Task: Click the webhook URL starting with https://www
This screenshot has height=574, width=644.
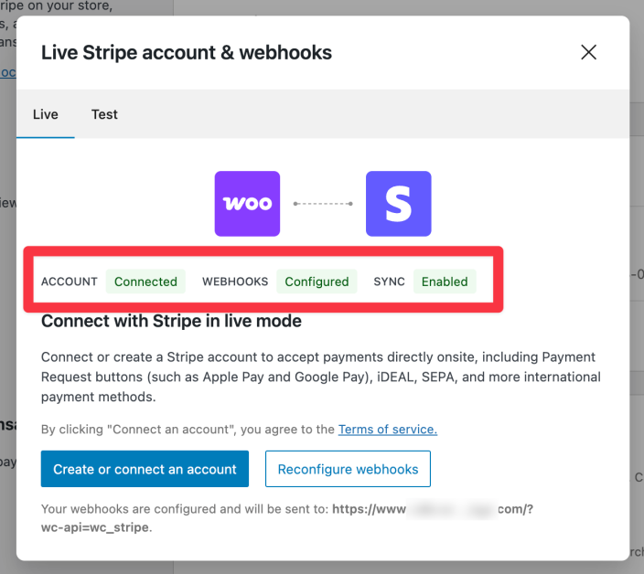Action: tap(432, 509)
